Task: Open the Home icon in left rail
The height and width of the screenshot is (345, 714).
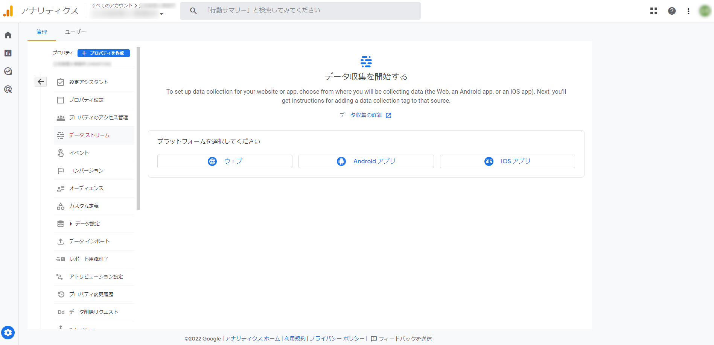Action: 8,35
